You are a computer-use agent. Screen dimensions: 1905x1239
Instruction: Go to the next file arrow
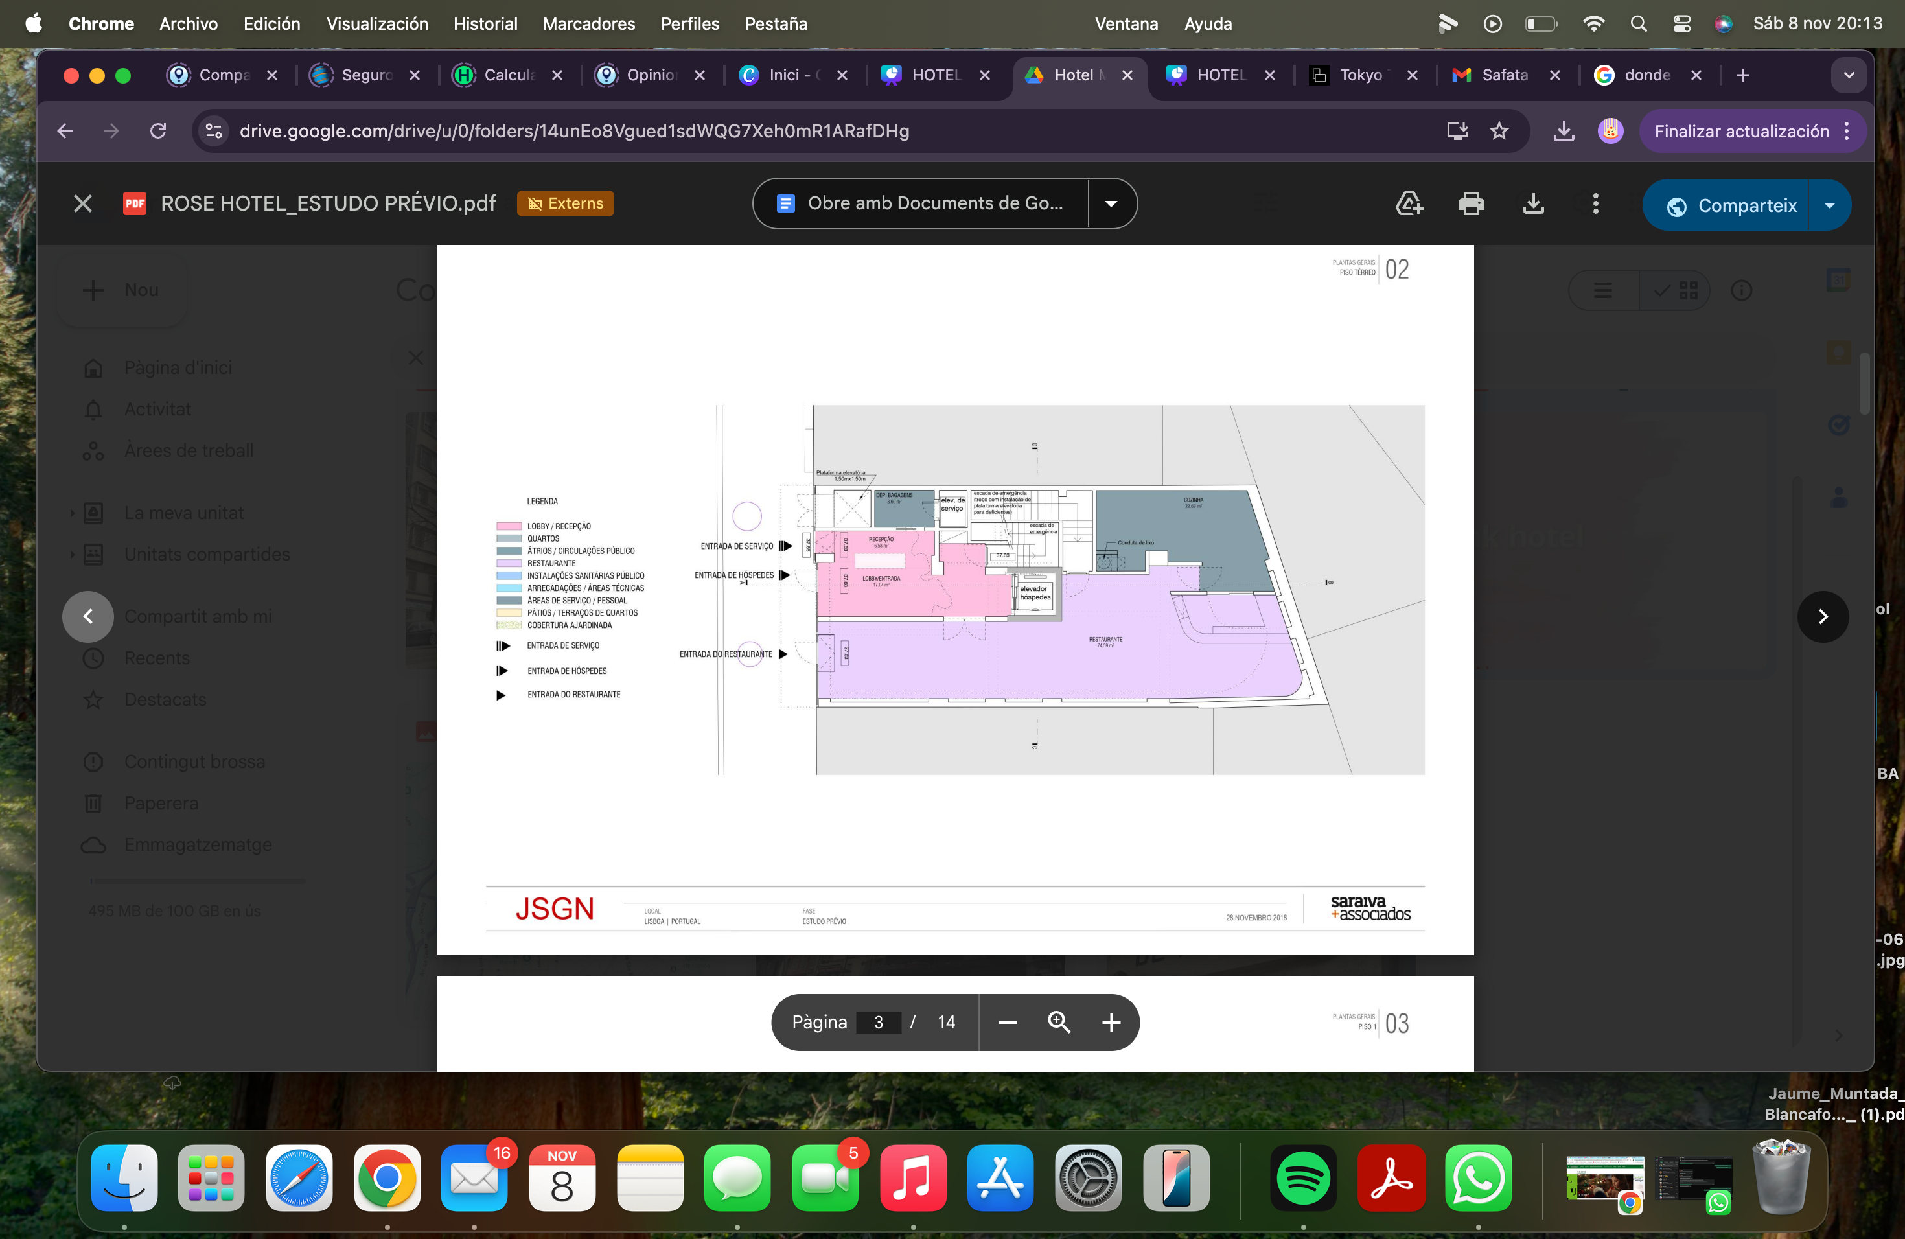[1823, 616]
